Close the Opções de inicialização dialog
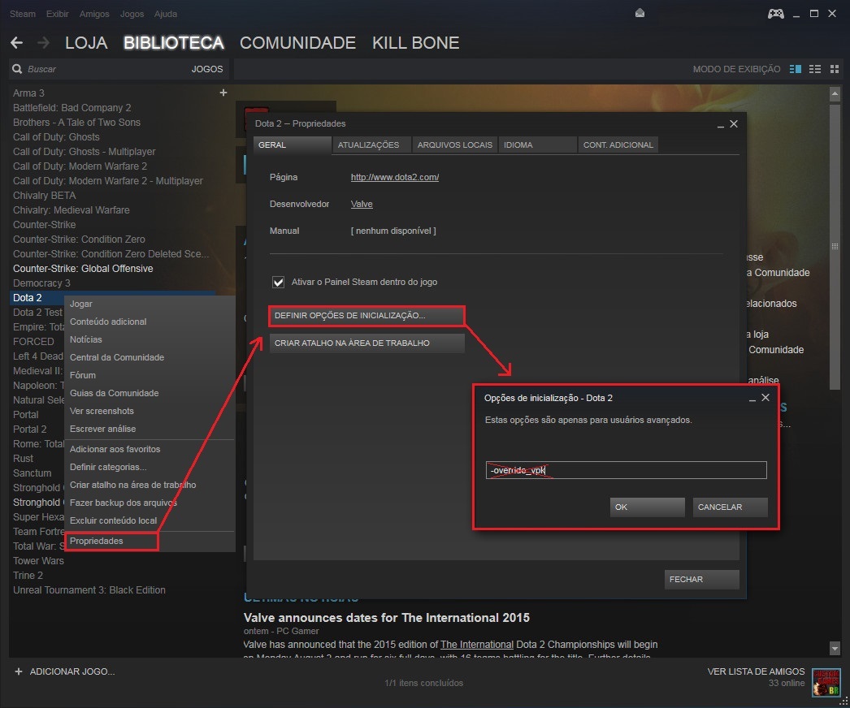The width and height of the screenshot is (850, 708). click(x=765, y=398)
